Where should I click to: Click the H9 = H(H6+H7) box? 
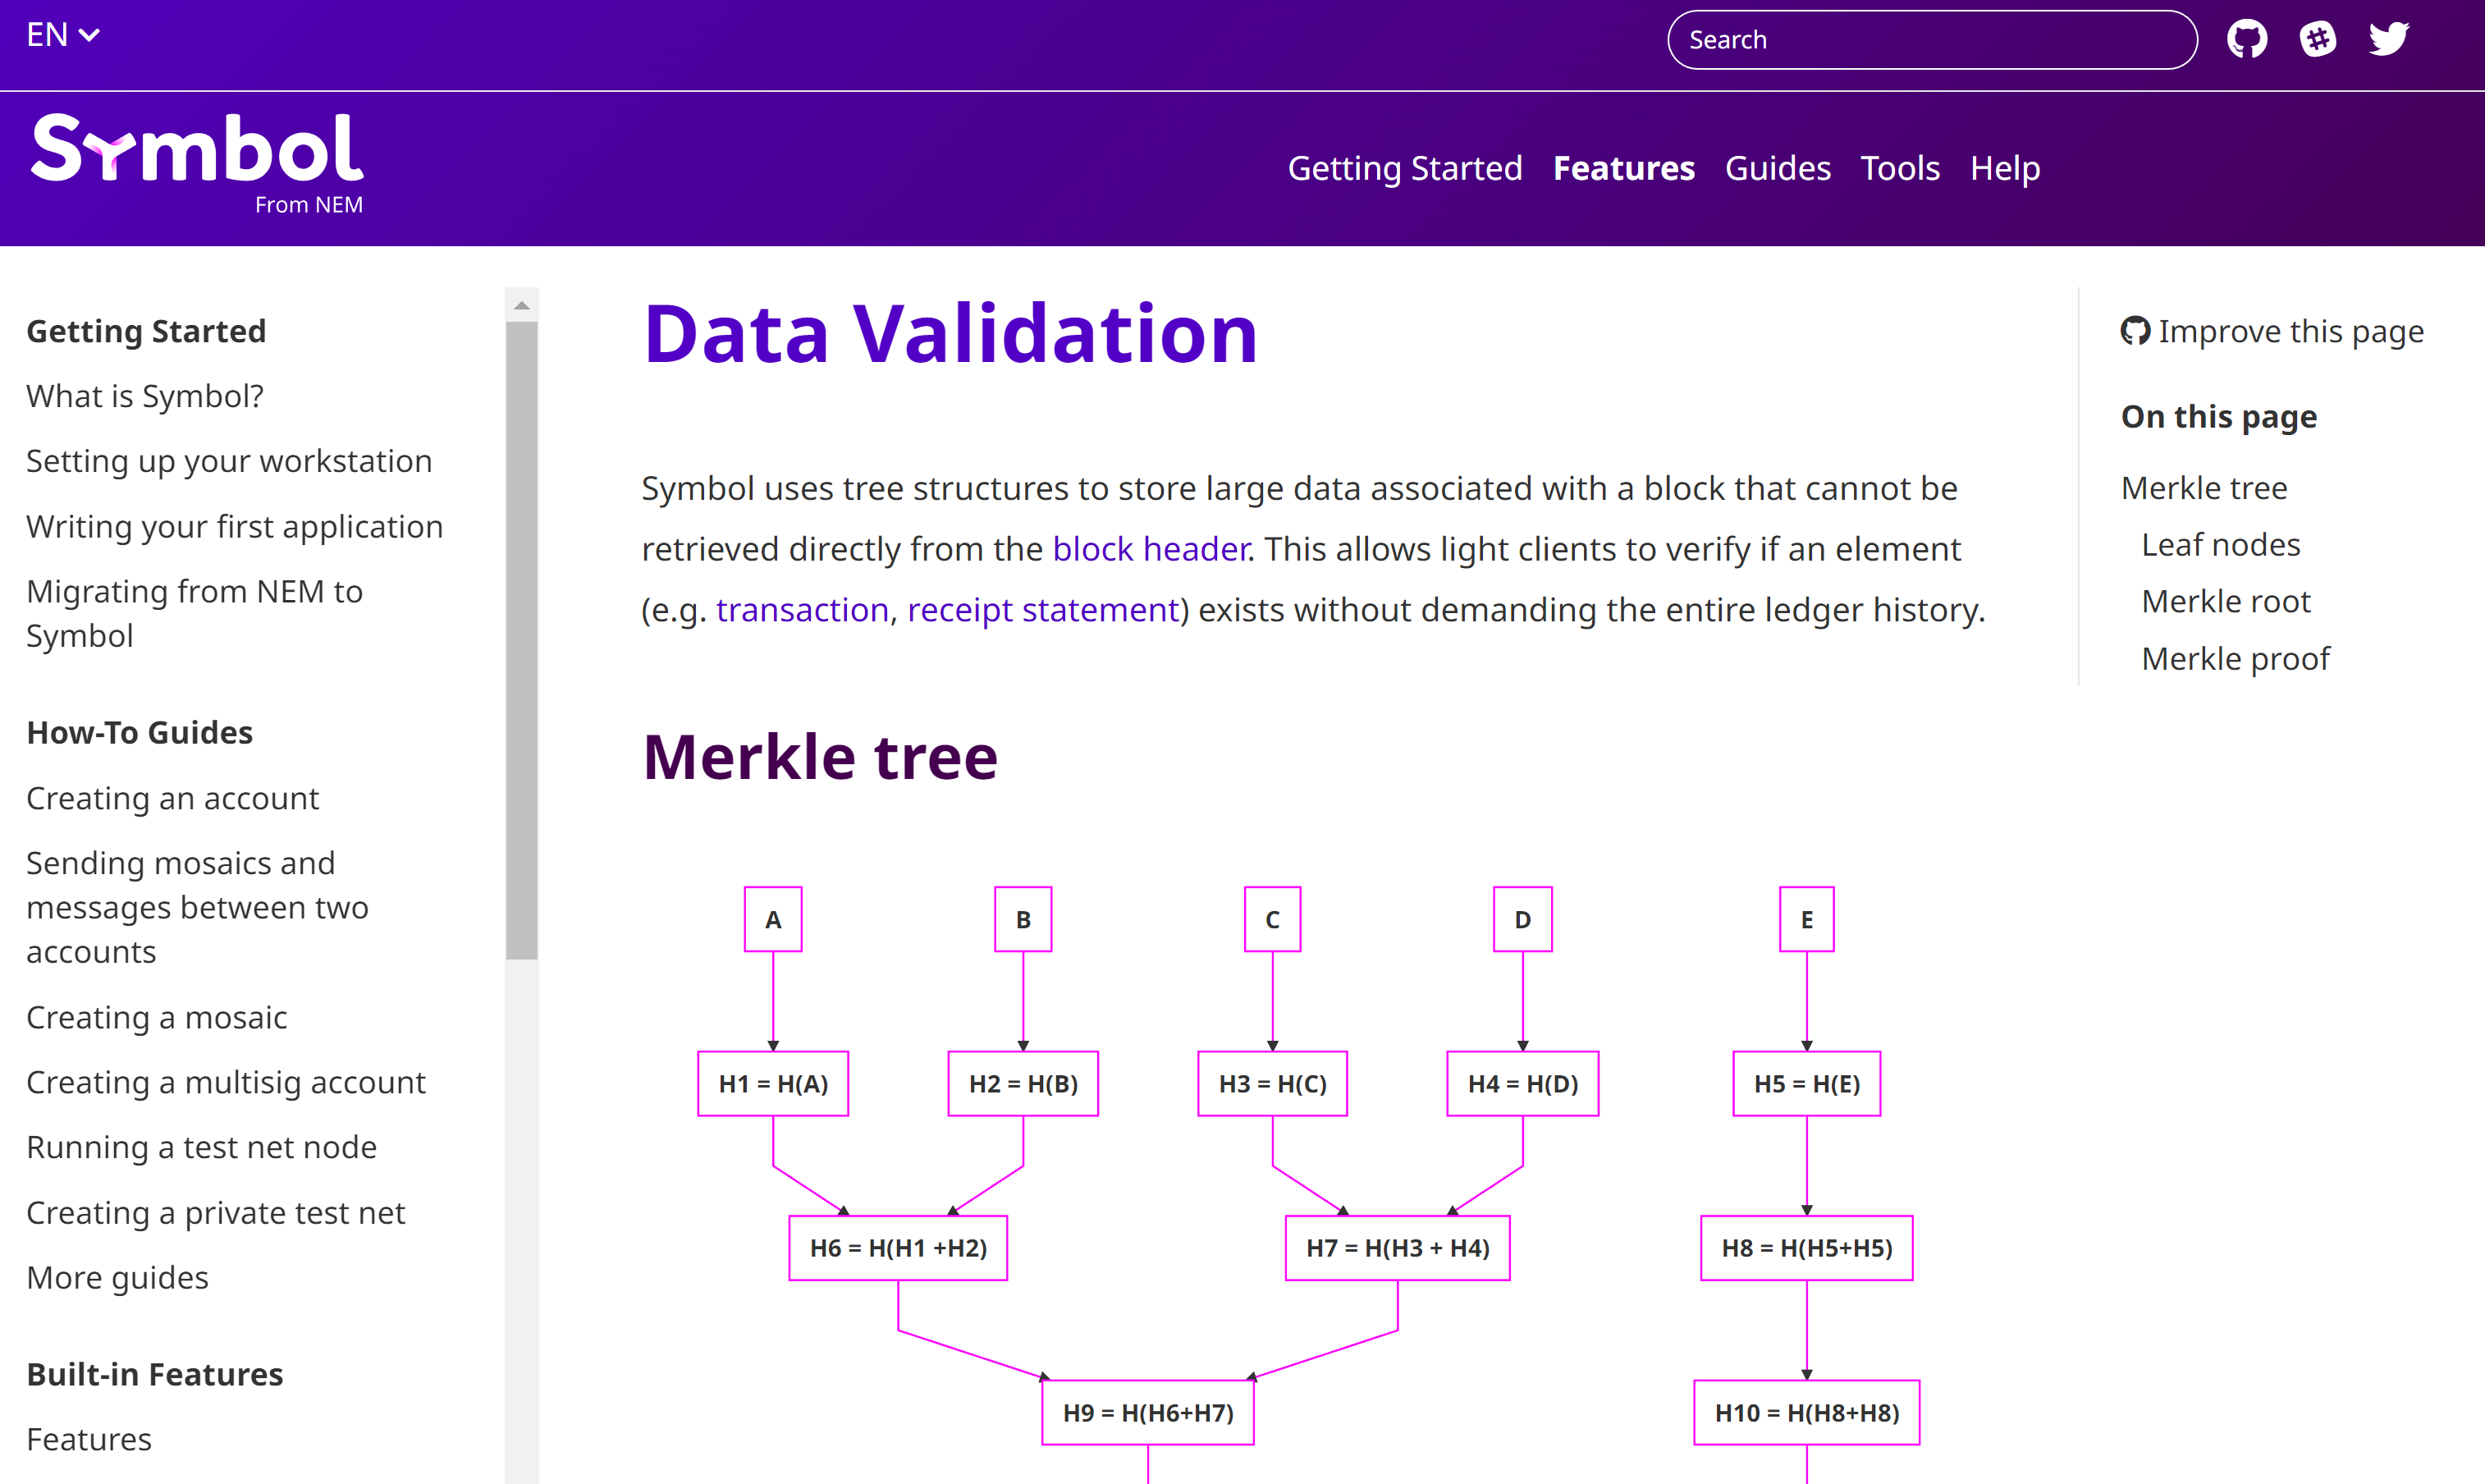[1147, 1413]
